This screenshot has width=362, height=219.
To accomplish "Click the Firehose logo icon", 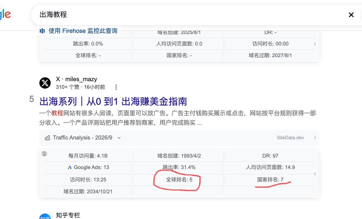I will click(x=42, y=31).
